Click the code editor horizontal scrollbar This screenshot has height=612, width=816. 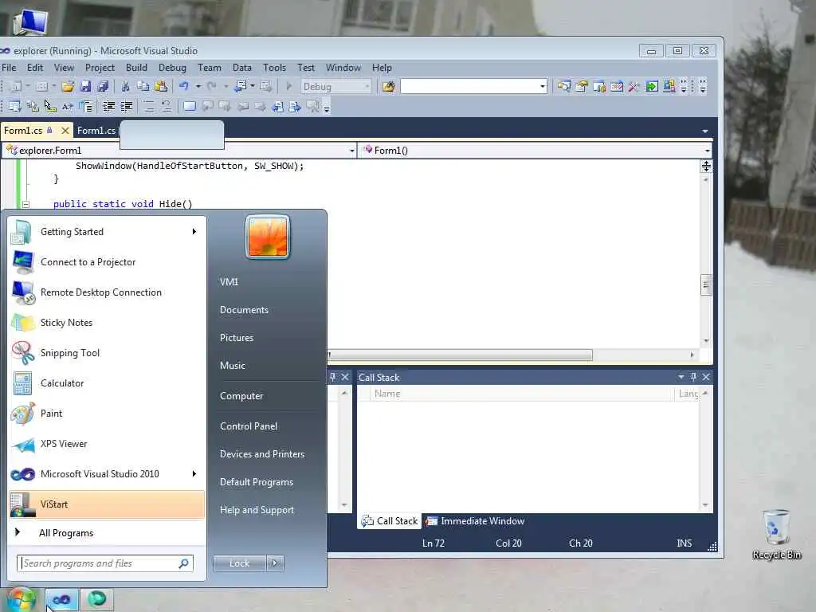[x=460, y=355]
